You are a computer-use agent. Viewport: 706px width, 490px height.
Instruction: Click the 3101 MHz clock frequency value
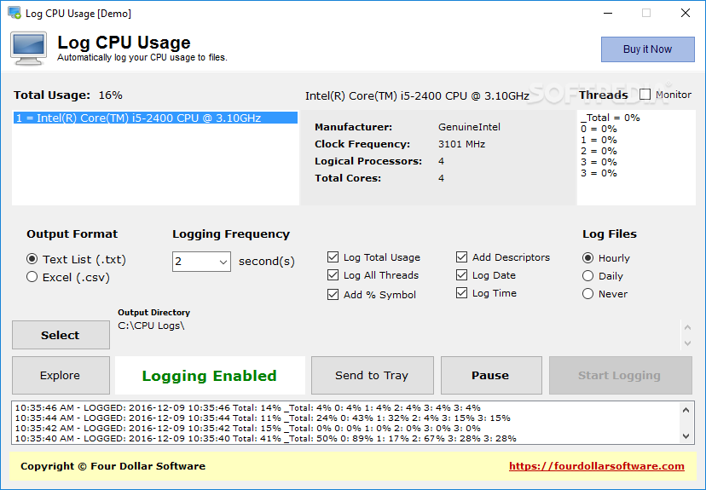(461, 144)
